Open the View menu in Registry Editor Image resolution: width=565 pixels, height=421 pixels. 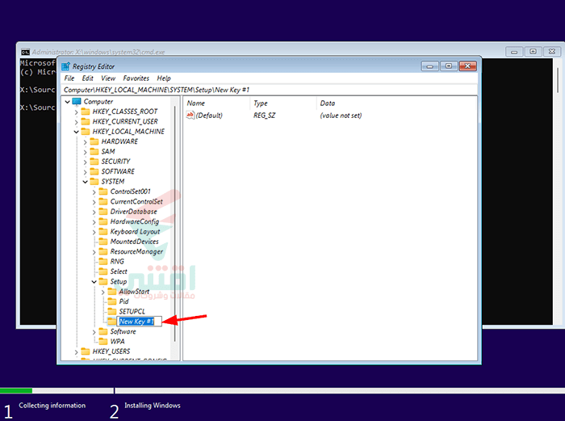click(x=107, y=78)
